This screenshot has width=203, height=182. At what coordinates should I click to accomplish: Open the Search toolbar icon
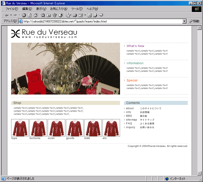(43, 15)
